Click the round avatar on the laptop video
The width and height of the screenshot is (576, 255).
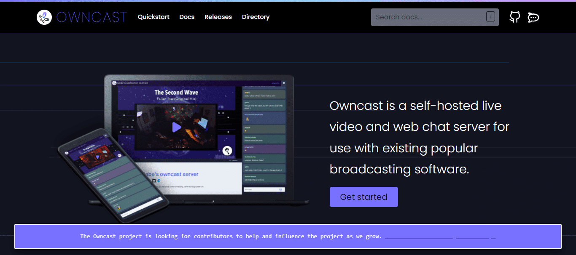click(x=228, y=151)
